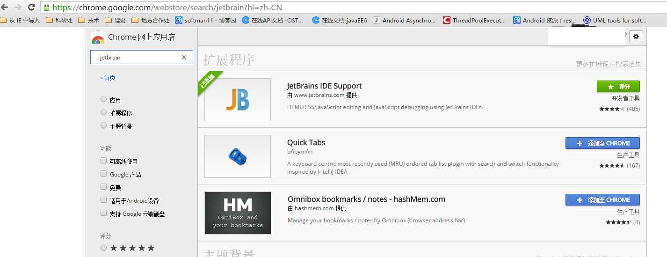Image resolution: width=667 pixels, height=257 pixels.
Task: Open the 技术 bookmarks folder
Action: [x=89, y=20]
